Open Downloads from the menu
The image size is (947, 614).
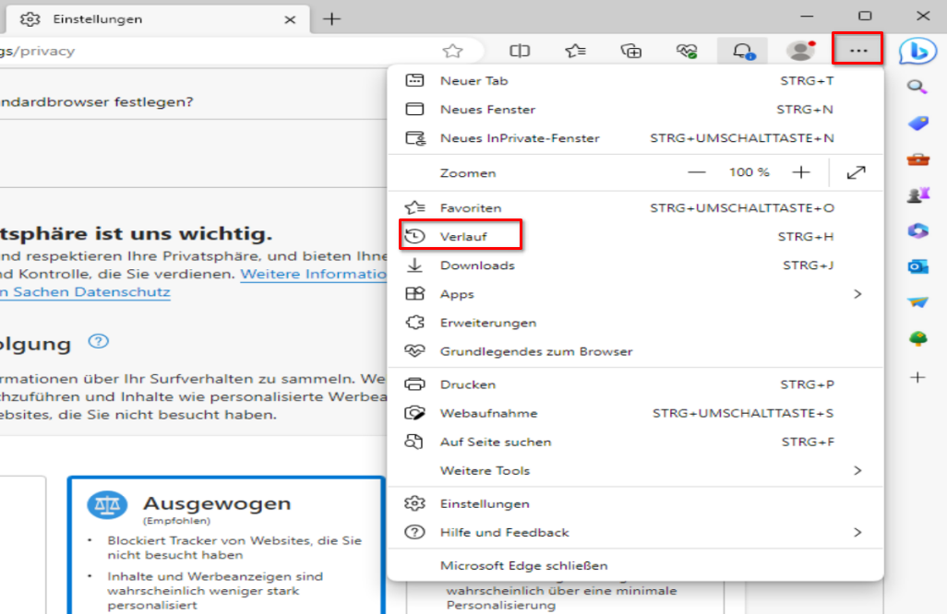[x=635, y=266]
